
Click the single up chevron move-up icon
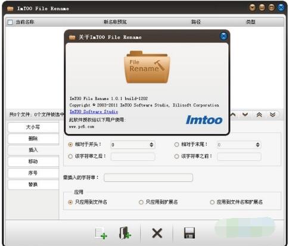click(233, 114)
